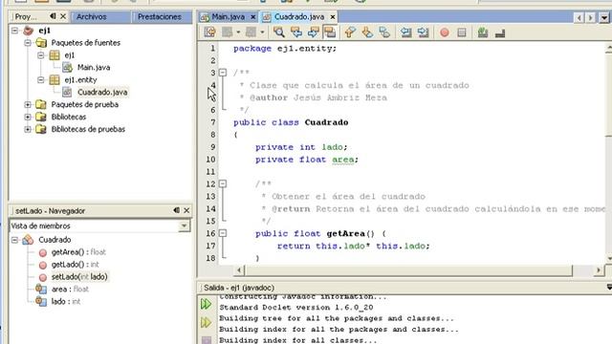
Task: Click the editor Forward navigation icon
Action: (x=251, y=32)
